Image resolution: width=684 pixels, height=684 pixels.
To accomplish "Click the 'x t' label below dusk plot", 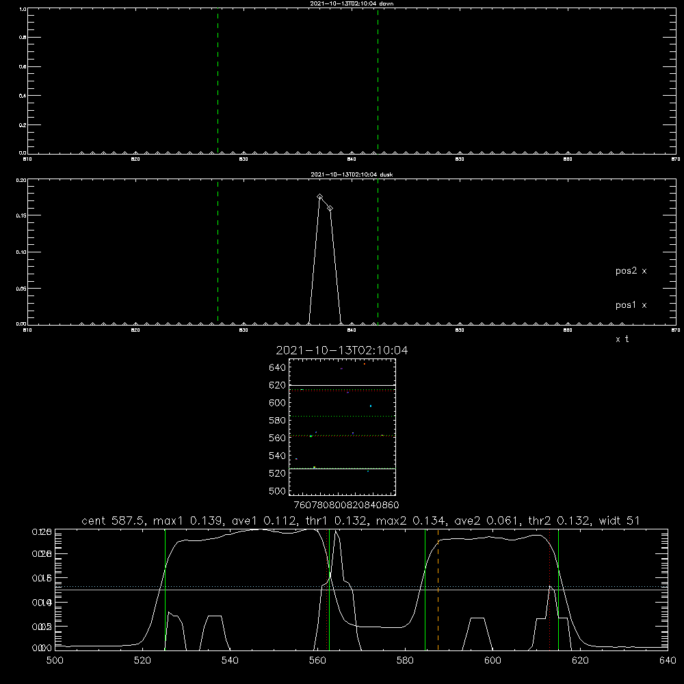I will coord(622,339).
